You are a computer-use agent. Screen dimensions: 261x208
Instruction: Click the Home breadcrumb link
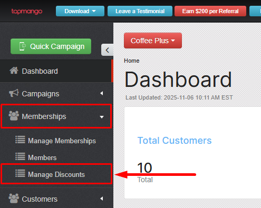(x=132, y=61)
